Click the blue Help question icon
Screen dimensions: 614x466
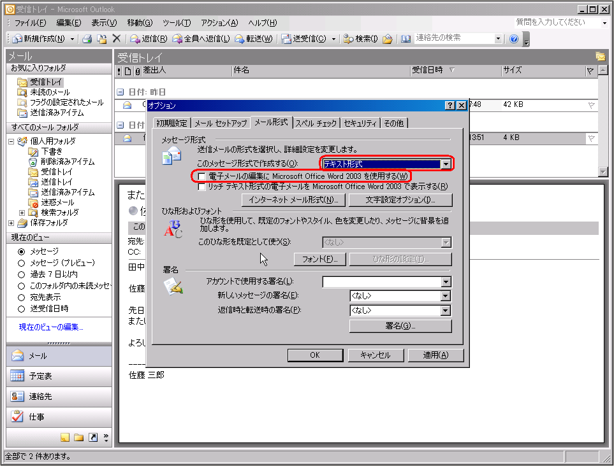click(514, 39)
